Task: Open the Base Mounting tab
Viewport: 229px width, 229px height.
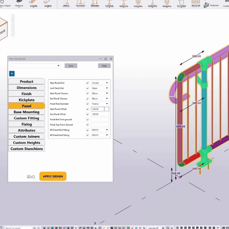Action: 26,112
